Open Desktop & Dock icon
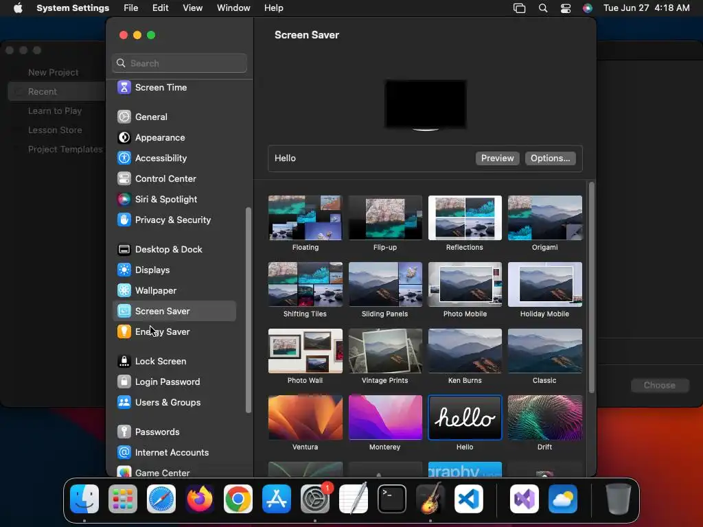 [x=124, y=250]
